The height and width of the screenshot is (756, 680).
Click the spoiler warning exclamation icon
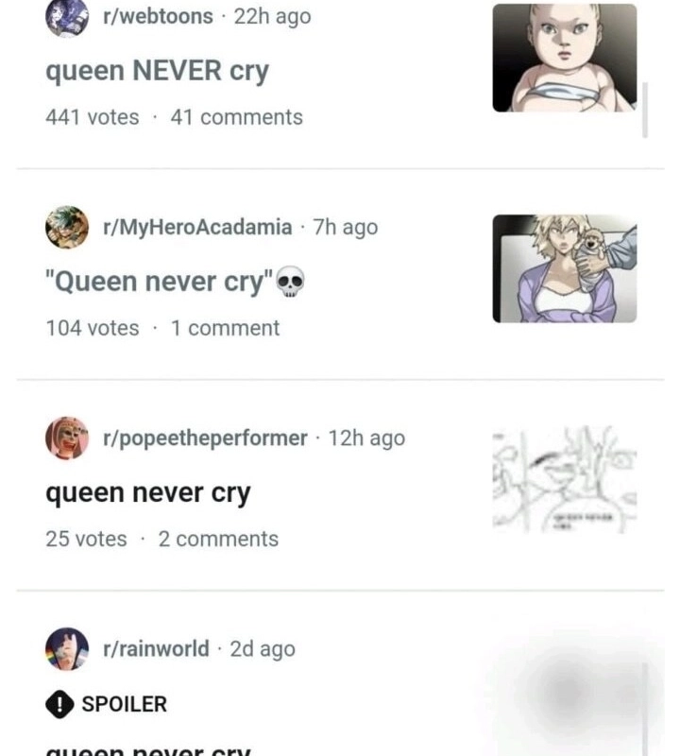(59, 704)
